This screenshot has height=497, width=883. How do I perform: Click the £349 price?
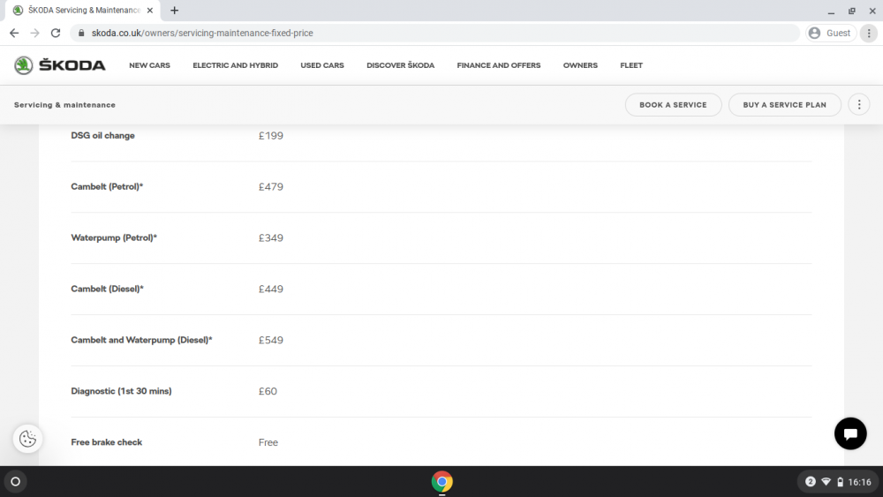point(271,238)
